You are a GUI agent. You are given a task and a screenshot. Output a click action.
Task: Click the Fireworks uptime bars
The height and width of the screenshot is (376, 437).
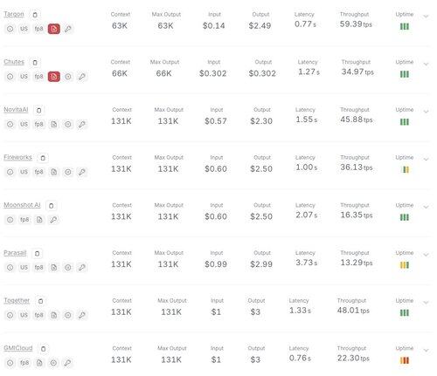(405, 169)
